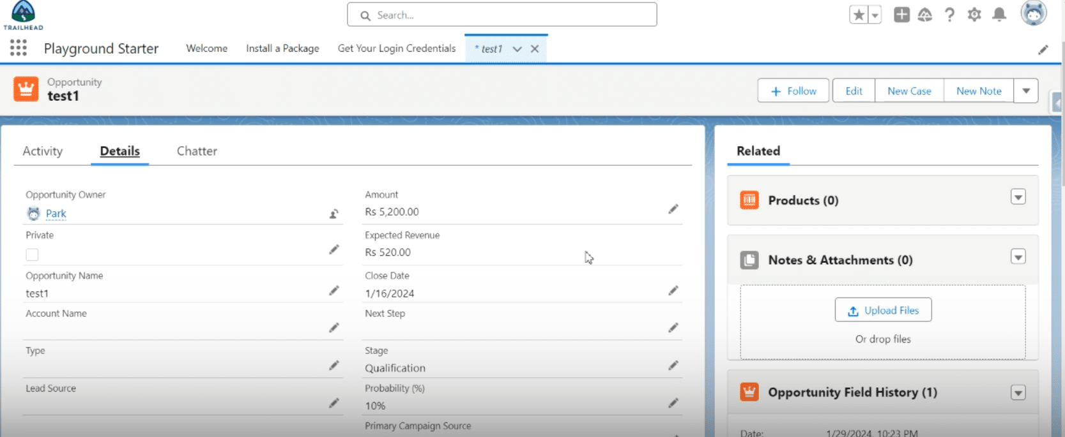Click the New Case button
Viewport: 1065px width, 437px height.
pos(909,91)
